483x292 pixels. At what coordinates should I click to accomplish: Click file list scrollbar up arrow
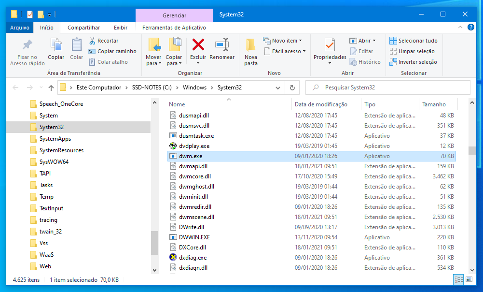(472, 103)
